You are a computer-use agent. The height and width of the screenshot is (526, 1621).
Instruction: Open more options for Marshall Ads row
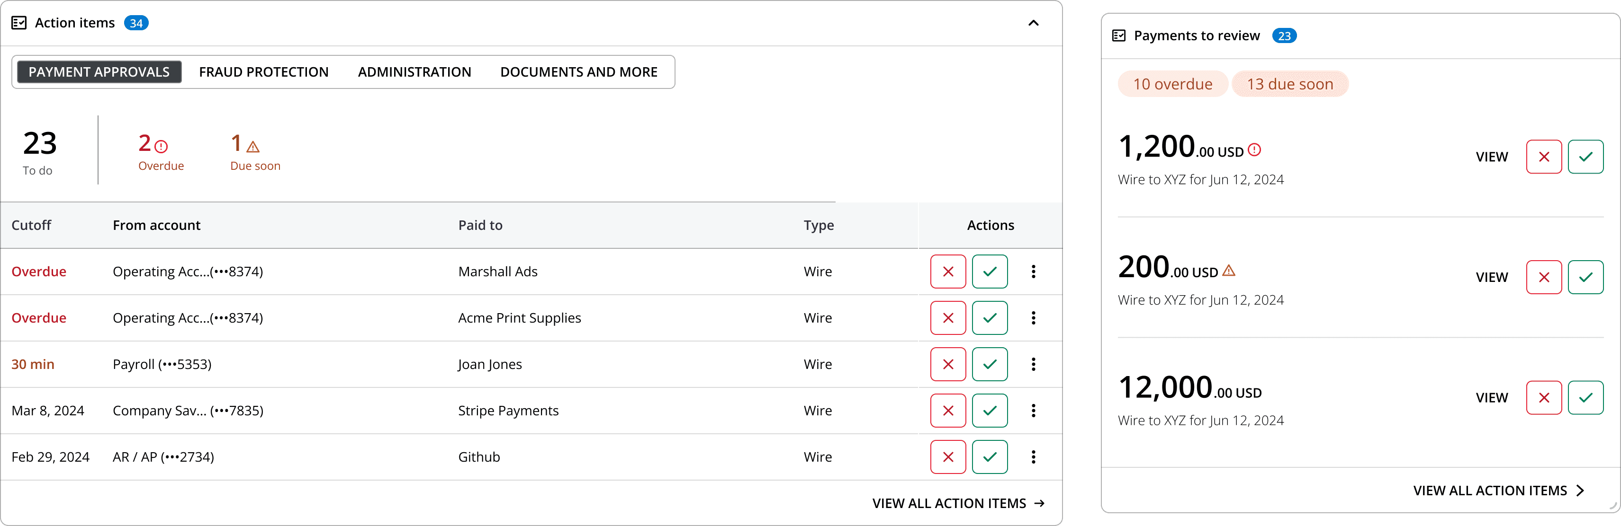point(1033,272)
